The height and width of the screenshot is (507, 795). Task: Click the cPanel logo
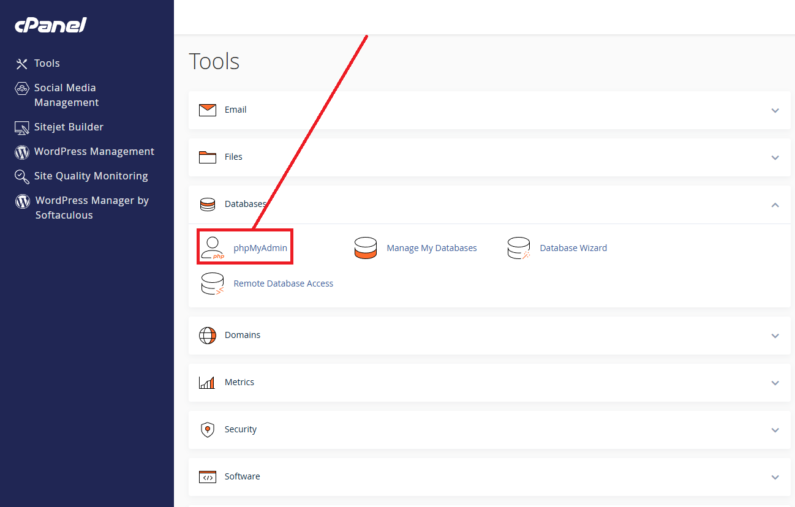coord(51,25)
